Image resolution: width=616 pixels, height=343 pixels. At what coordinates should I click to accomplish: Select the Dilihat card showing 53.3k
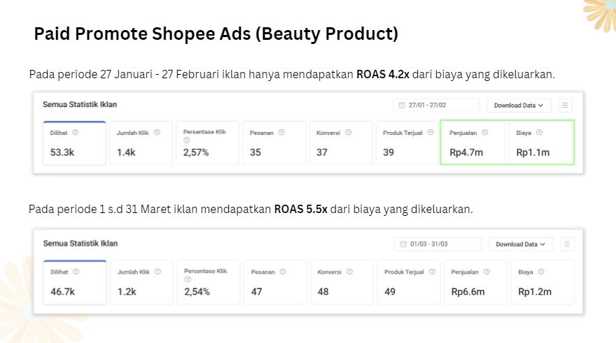point(73,143)
